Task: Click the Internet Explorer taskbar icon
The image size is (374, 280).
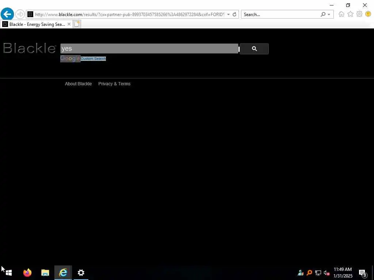Action: (63, 273)
